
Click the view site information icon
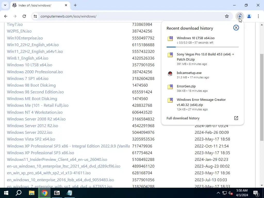coord(35,16)
